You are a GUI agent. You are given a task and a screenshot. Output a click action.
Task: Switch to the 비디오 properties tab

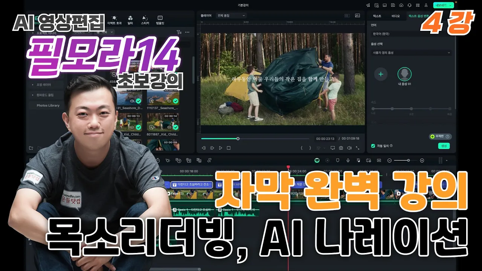(x=395, y=16)
